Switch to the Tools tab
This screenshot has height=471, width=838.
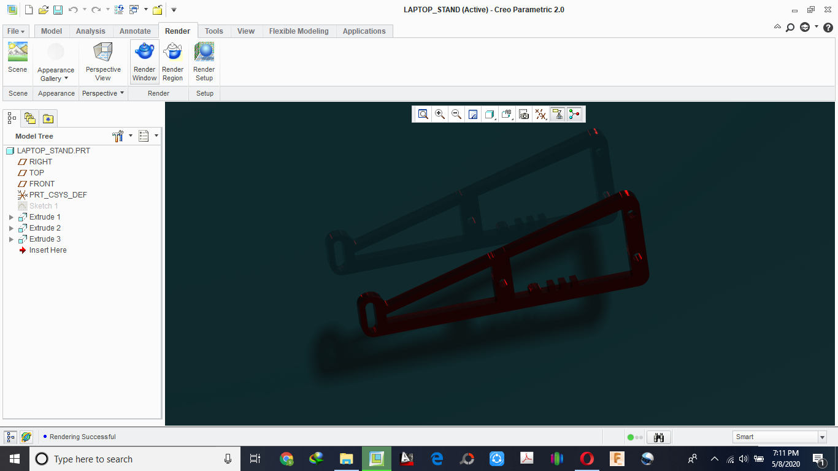pyautogui.click(x=214, y=31)
